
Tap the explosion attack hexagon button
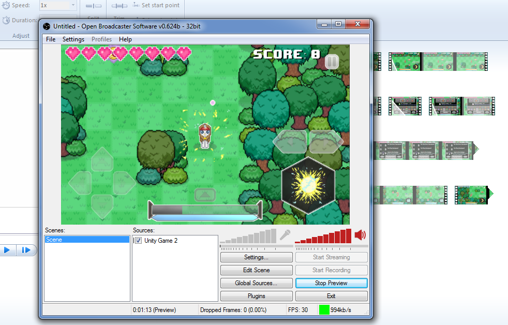tap(308, 185)
